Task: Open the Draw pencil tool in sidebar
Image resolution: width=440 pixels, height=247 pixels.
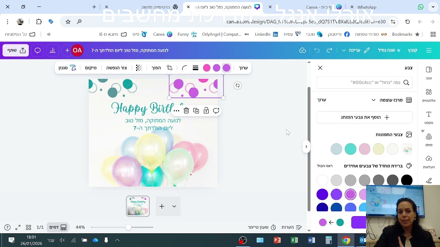Action: pos(429,181)
